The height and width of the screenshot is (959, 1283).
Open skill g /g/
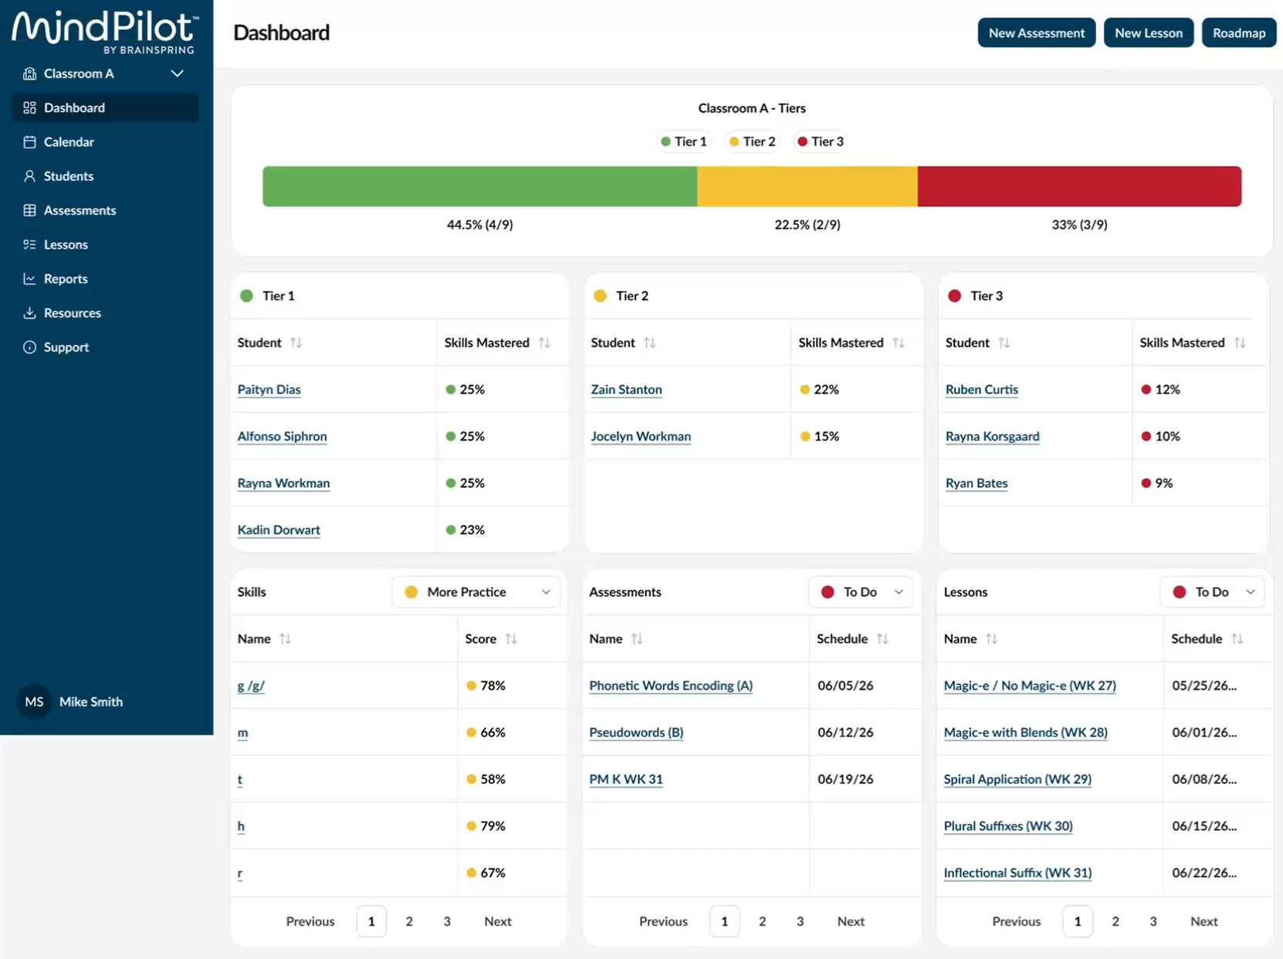point(251,686)
